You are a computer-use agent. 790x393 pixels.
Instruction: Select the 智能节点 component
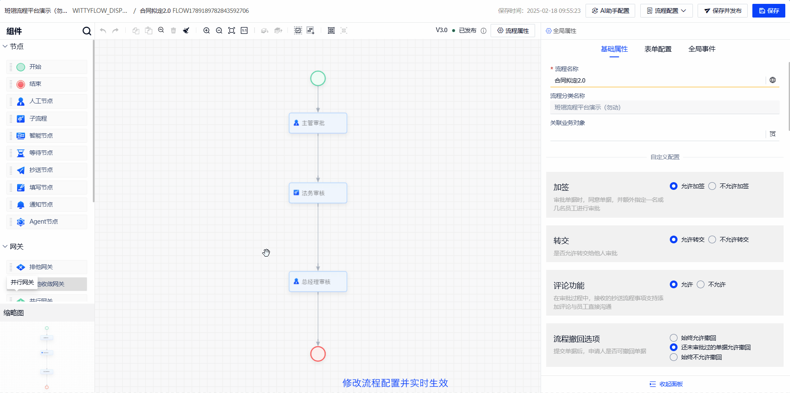[47, 136]
